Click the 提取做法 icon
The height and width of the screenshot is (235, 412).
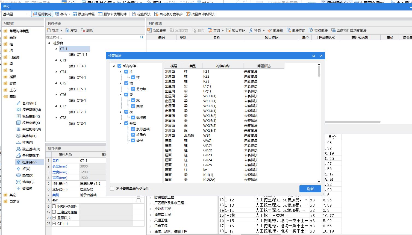pyautogui.click(x=311, y=30)
